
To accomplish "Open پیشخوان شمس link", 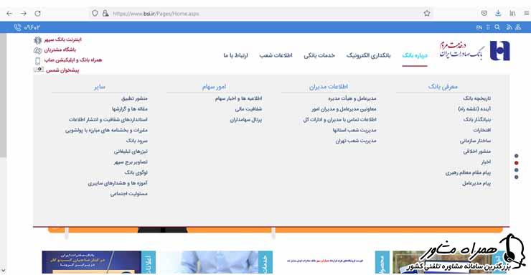I will [x=62, y=70].
